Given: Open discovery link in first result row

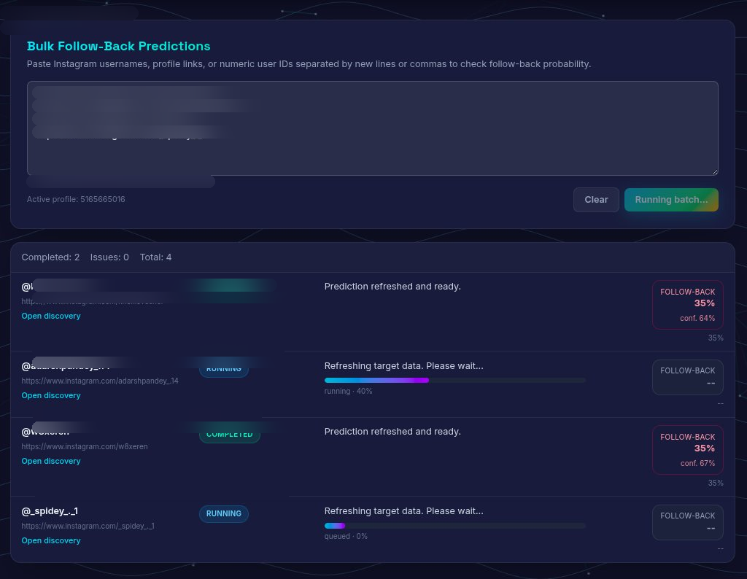Looking at the screenshot, I should (x=51, y=316).
